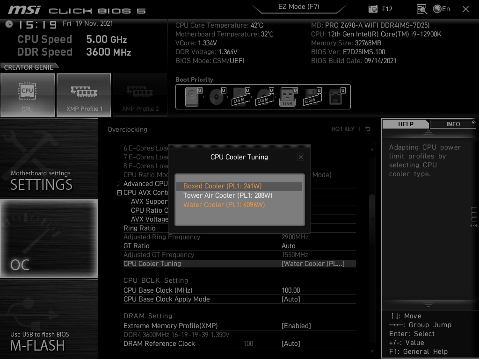Open the OC overclocking section
This screenshot has width=479, height=359.
[x=49, y=238]
